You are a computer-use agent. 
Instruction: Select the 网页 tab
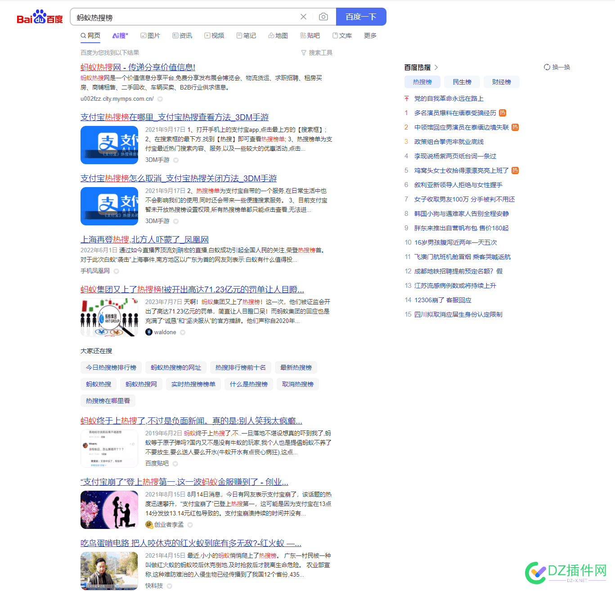click(x=90, y=36)
